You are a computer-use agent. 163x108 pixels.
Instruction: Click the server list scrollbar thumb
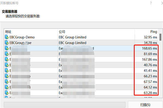160,37
